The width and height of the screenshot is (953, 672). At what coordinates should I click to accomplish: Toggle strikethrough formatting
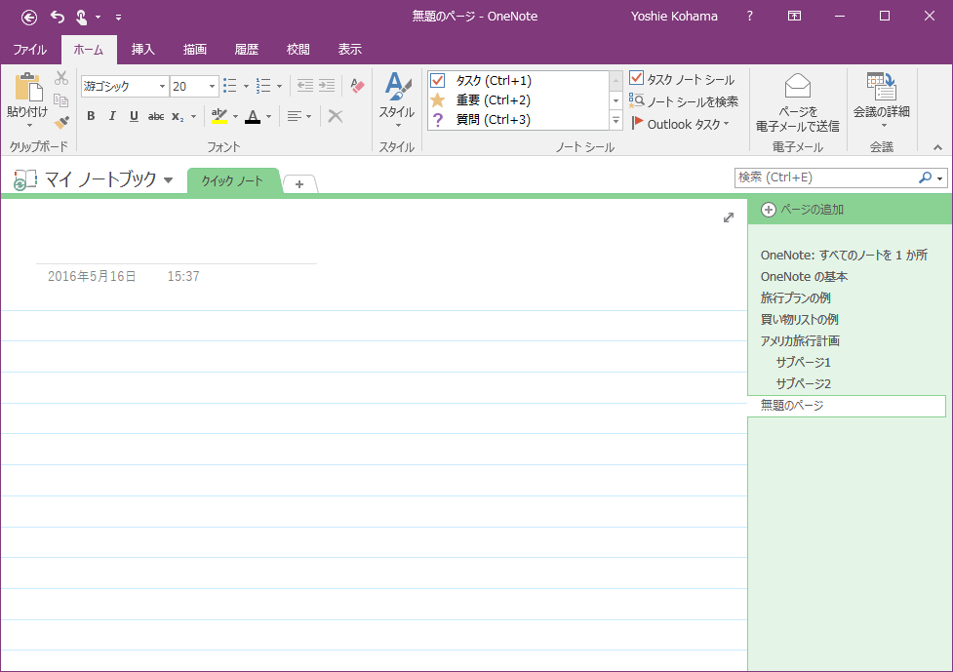[x=156, y=116]
